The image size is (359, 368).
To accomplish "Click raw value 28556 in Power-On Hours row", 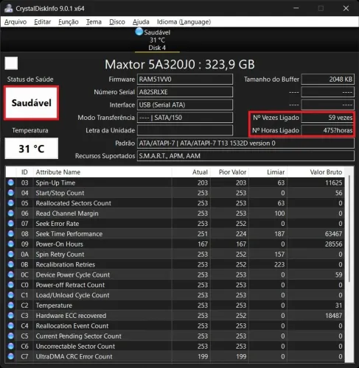I will [x=333, y=244].
